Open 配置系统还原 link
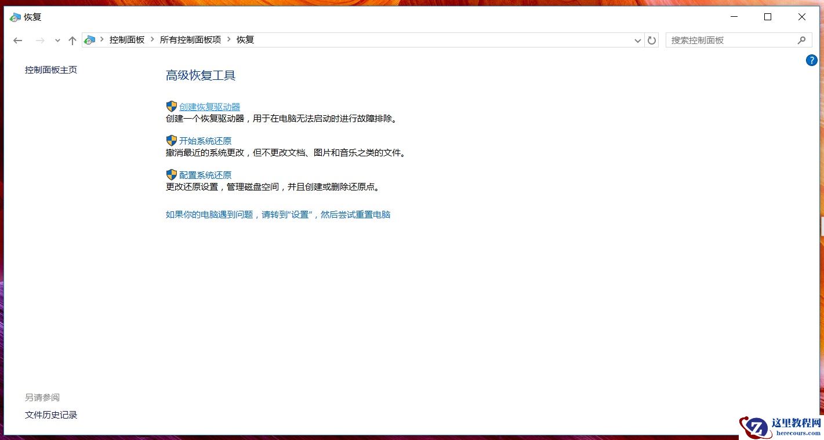Viewport: 824px width, 440px height. pyautogui.click(x=205, y=174)
